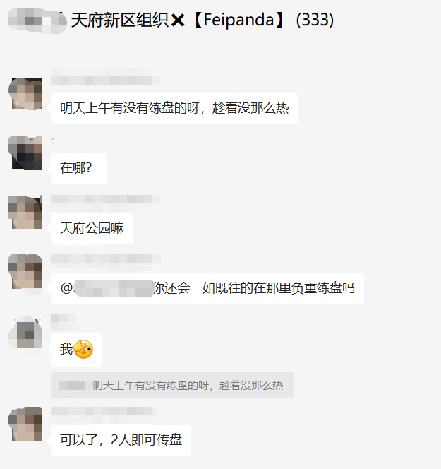Click group title 天府新区组织 Feipanda (333)
This screenshot has height=469, width=441.
[x=203, y=20]
